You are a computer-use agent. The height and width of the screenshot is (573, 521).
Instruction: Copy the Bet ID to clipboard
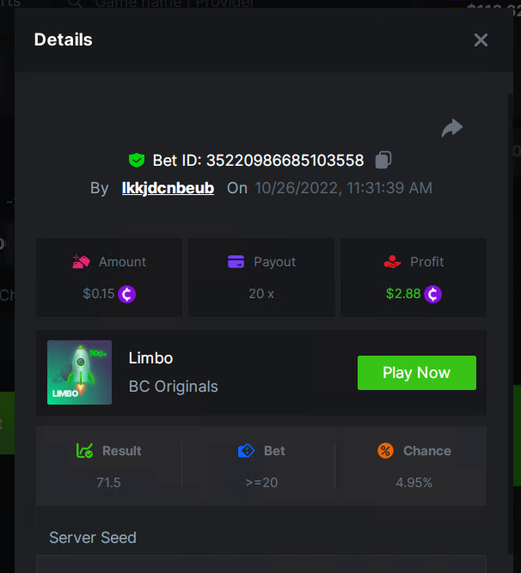point(383,160)
